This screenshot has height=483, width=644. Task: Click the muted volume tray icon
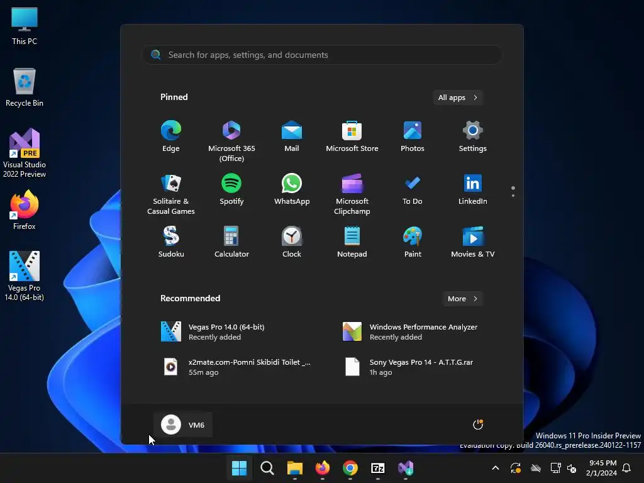571,468
